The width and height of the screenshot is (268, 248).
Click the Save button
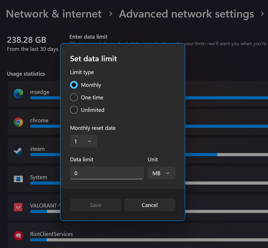[x=96, y=205]
